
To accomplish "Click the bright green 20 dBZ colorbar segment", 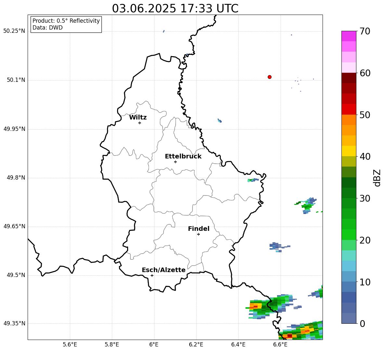I will [x=349, y=234].
